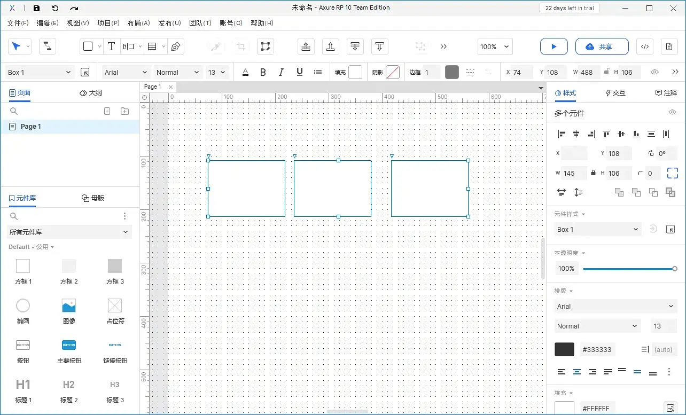Click align left icon in style panel
Screen dimensions: 686x415
[561, 134]
